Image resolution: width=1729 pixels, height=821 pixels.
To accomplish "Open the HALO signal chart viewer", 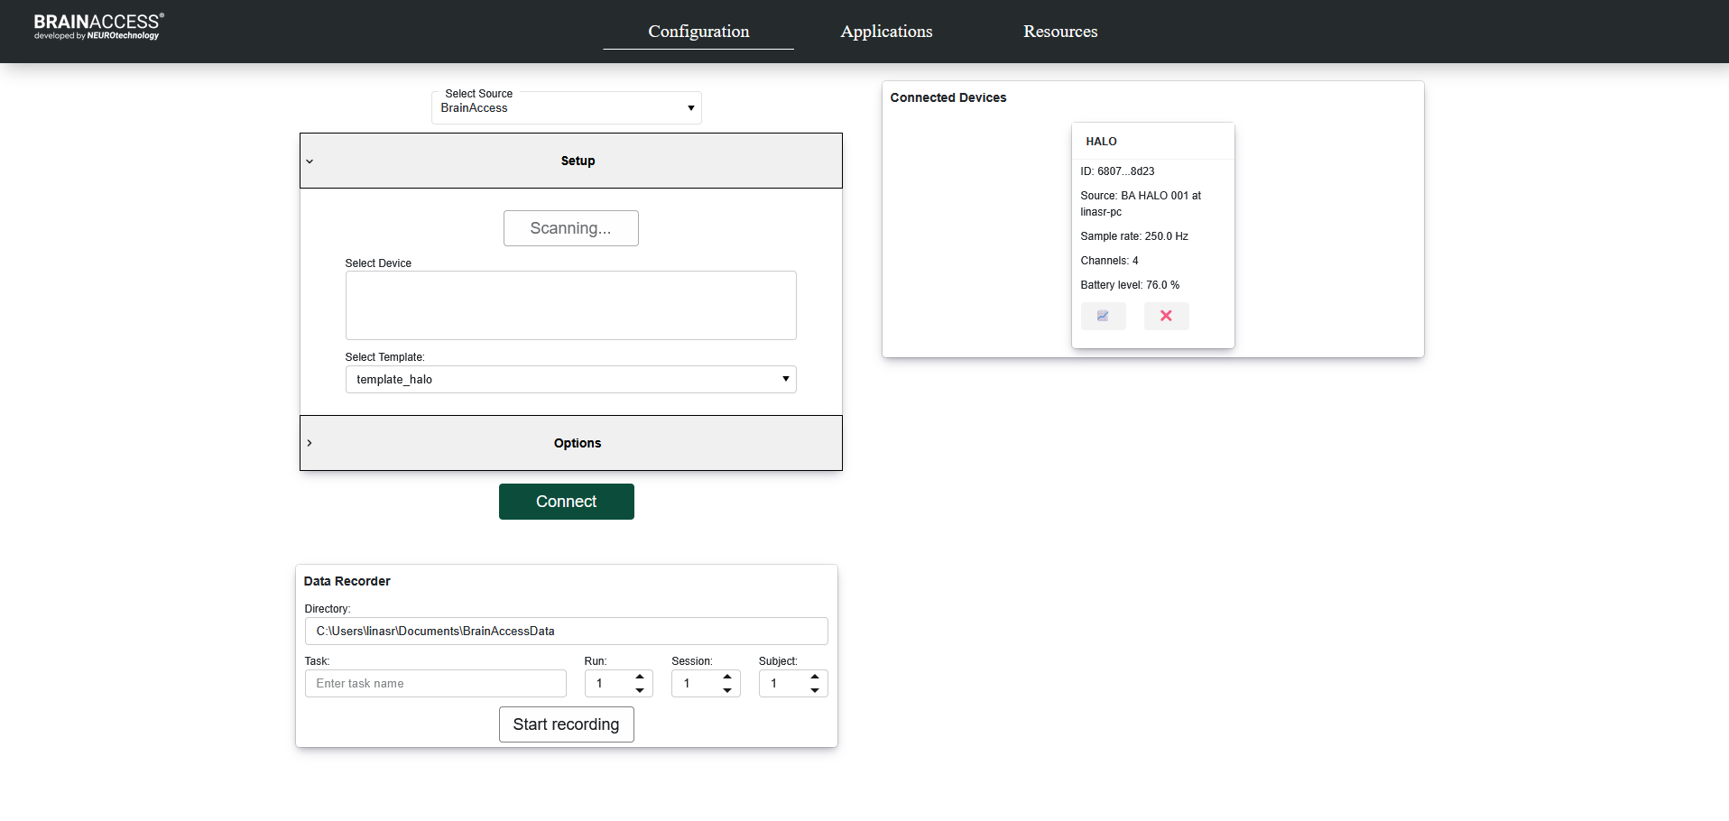I will click(x=1103, y=316).
